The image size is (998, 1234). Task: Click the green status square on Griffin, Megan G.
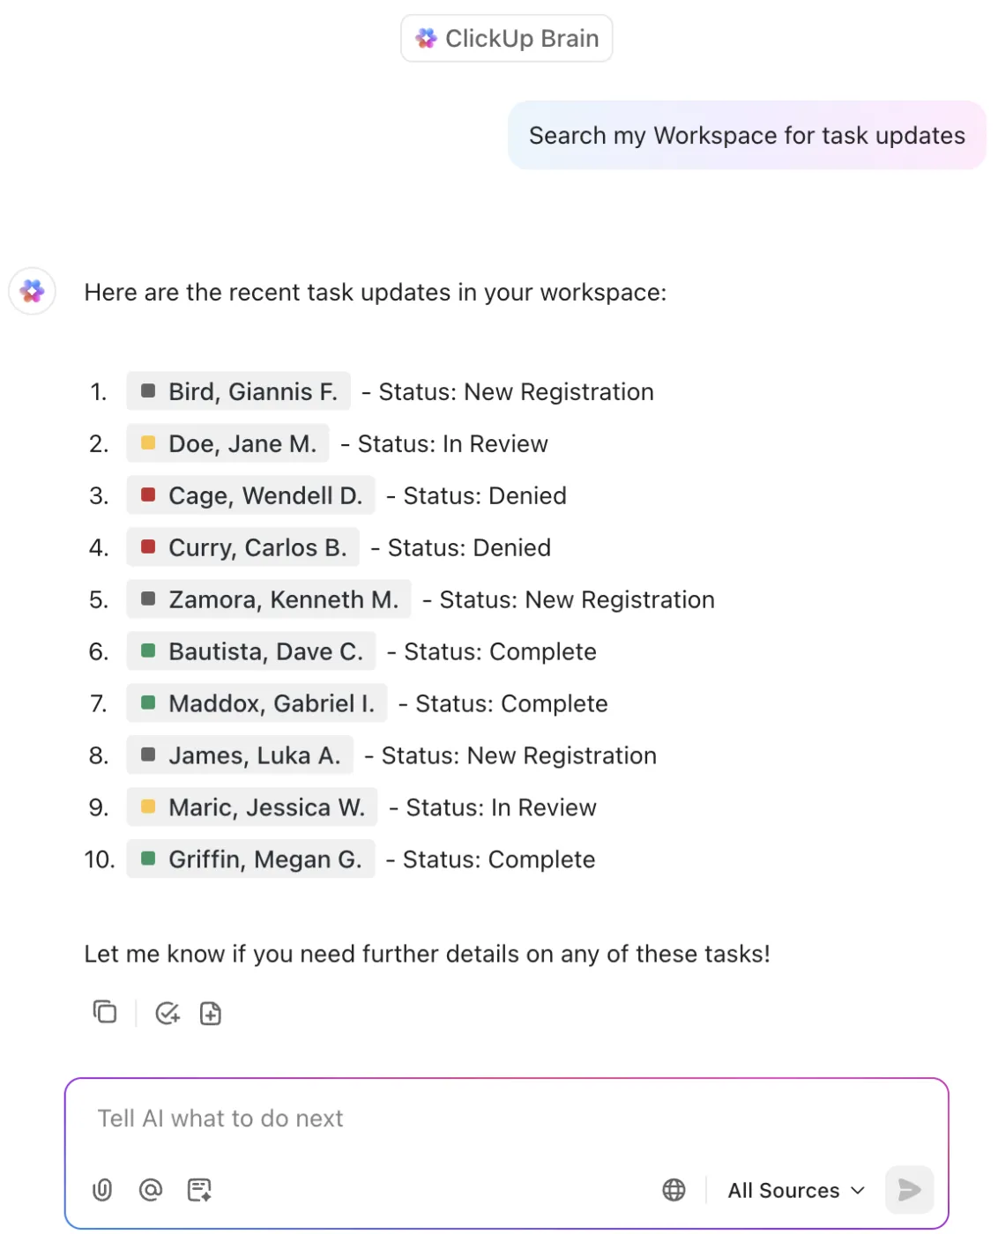tap(148, 859)
